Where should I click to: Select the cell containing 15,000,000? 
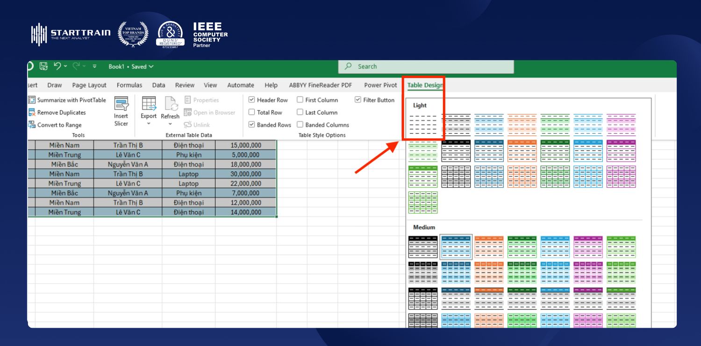(246, 145)
